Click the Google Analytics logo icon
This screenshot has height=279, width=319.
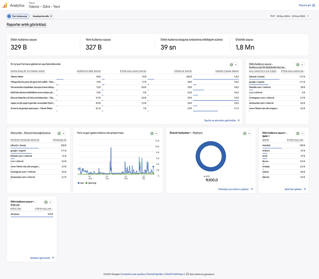[5, 5]
